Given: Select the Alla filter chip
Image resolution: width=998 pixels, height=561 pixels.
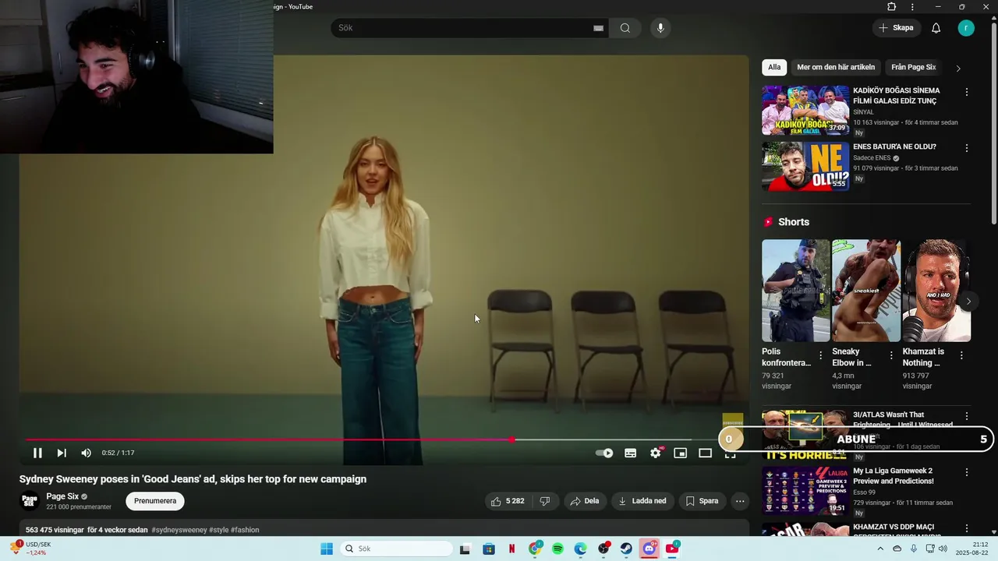Looking at the screenshot, I should click(774, 67).
